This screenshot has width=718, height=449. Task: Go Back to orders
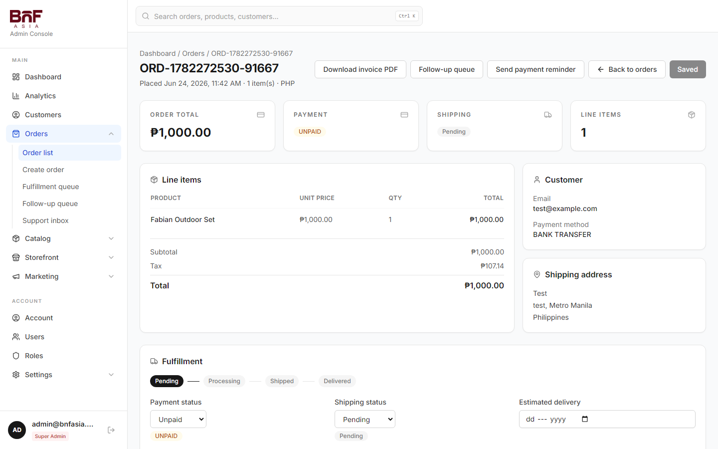click(627, 69)
